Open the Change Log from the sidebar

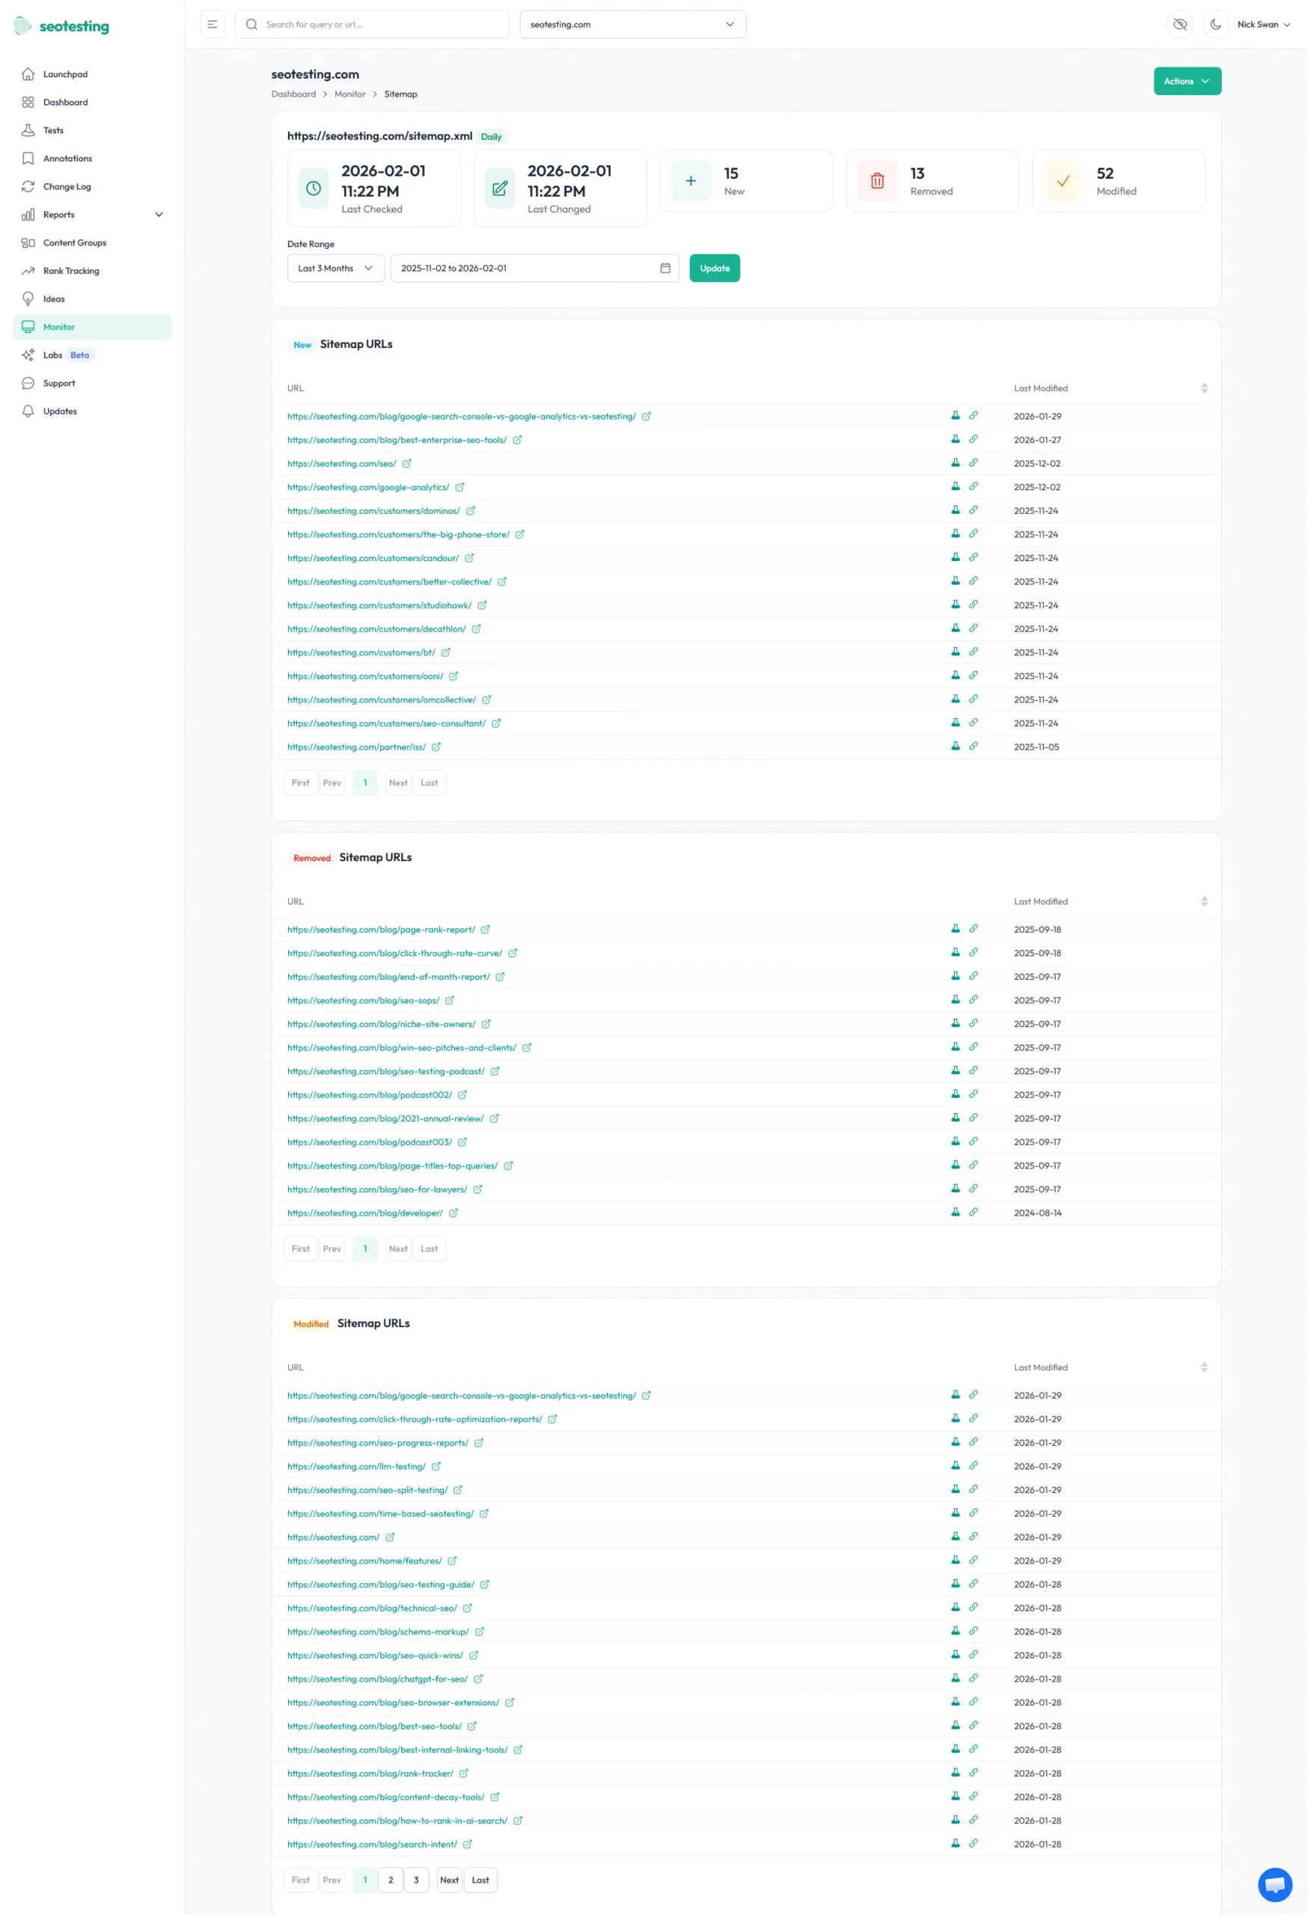(67, 186)
